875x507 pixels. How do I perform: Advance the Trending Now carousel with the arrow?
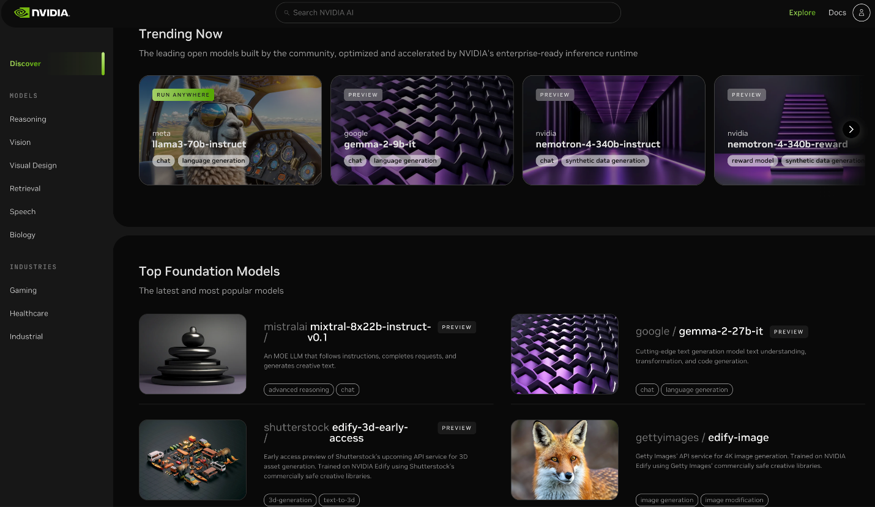click(851, 129)
